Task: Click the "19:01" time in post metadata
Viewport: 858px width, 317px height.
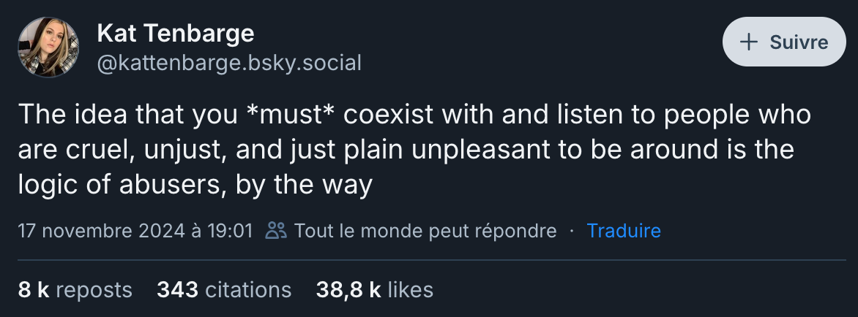Action: click(x=231, y=231)
